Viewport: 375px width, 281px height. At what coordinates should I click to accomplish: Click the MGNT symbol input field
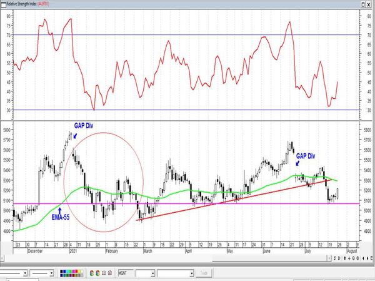click(126, 273)
